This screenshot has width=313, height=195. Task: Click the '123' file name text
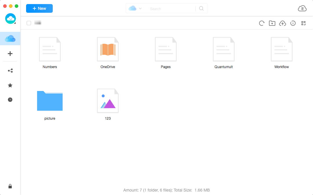click(x=108, y=118)
